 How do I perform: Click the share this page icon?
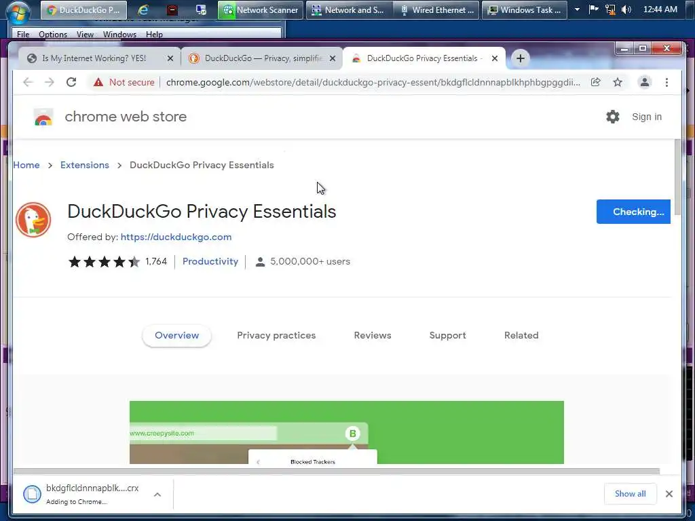pyautogui.click(x=596, y=82)
